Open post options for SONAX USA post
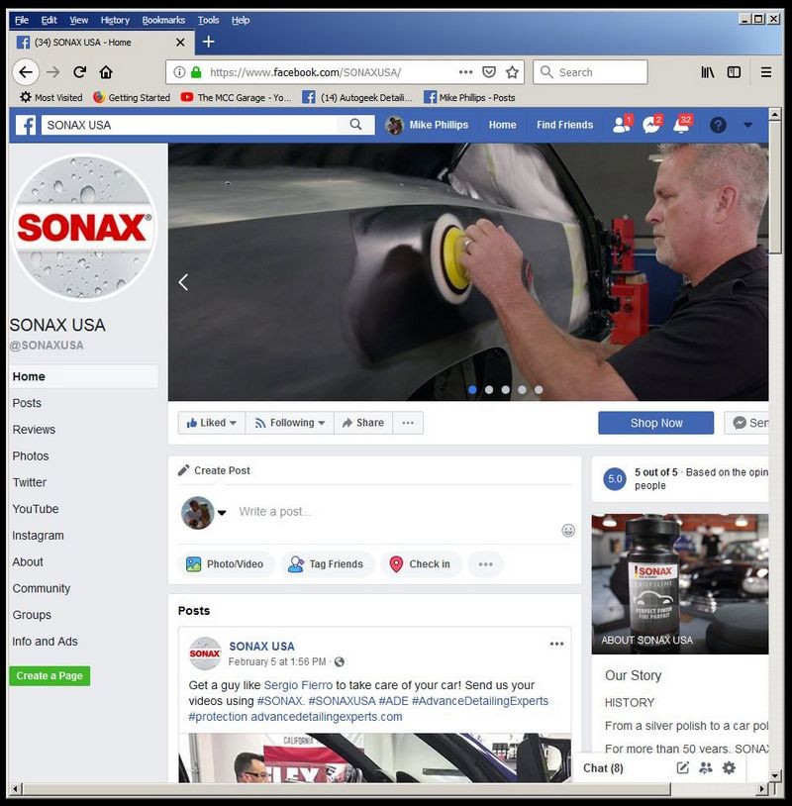 556,644
